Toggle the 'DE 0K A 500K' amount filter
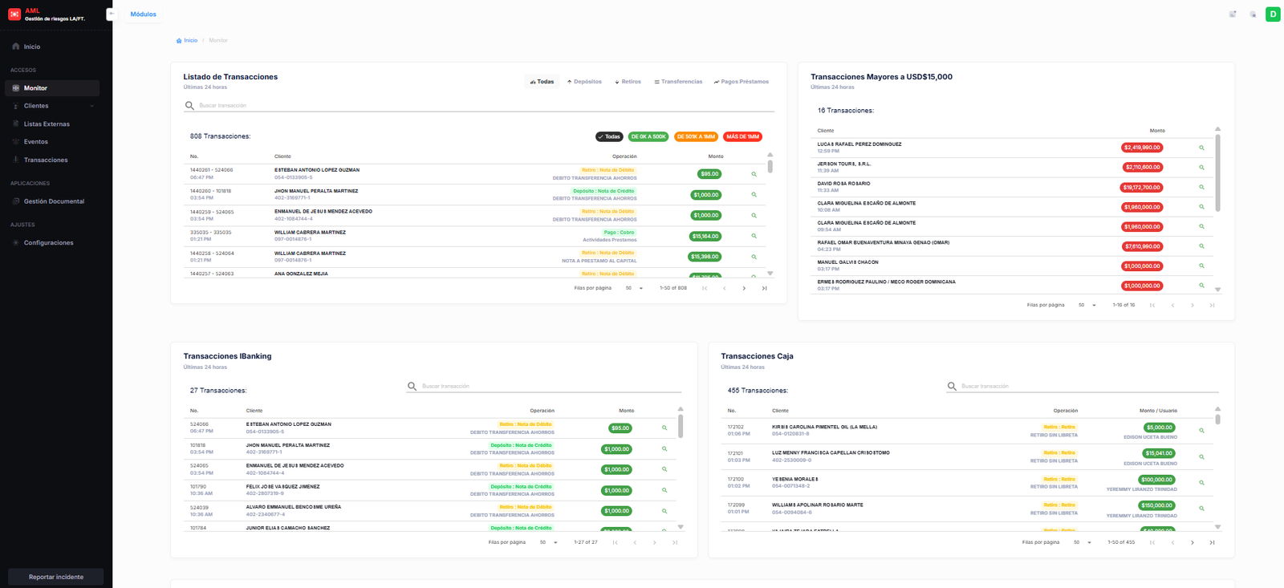The height and width of the screenshot is (588, 1284). (x=648, y=136)
